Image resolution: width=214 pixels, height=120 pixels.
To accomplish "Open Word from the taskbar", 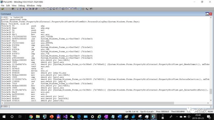I will 120,117.
